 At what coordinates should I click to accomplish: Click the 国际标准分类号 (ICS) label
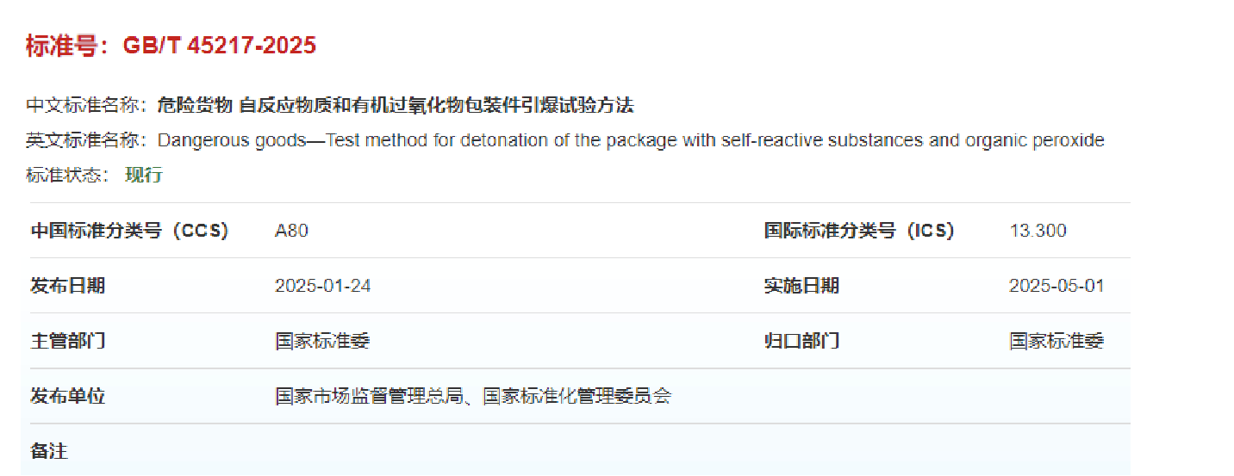[x=859, y=231]
